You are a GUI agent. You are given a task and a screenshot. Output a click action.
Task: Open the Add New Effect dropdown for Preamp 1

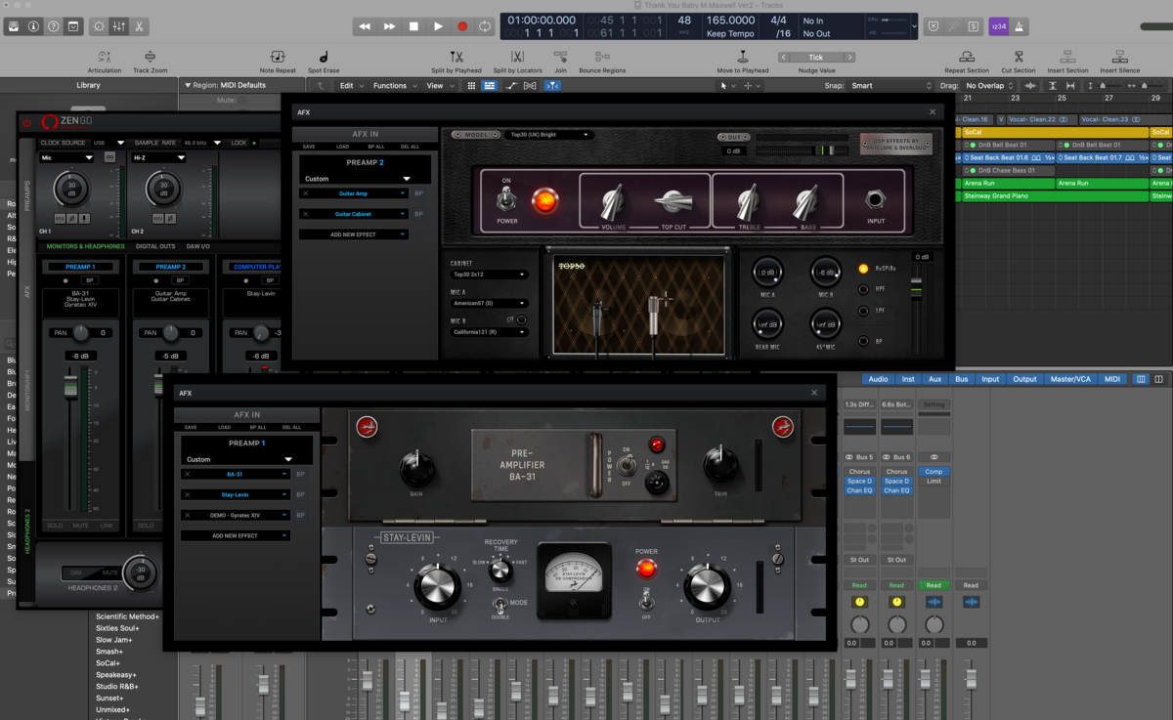tap(235, 535)
